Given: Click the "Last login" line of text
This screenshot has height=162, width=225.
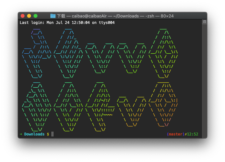Looking at the screenshot, I should [x=67, y=23].
